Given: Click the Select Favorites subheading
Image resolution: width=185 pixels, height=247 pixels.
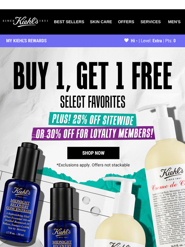Looking at the screenshot, I should 93,101.
